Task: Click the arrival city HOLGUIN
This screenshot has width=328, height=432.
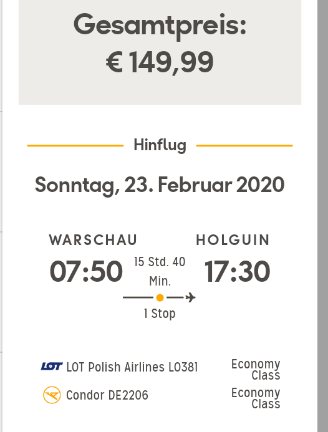Action: [x=233, y=240]
